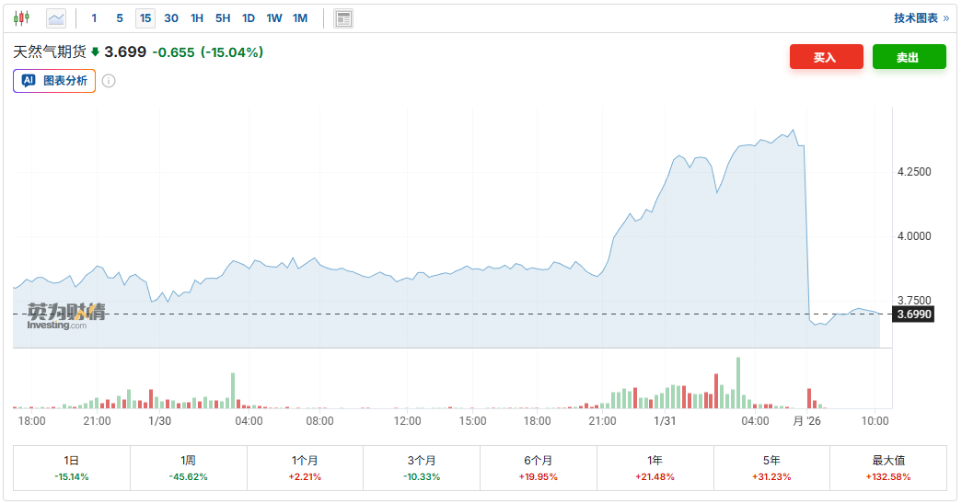The image size is (962, 503).
Task: Switch to 1周 performance range tab
Action: 188,467
